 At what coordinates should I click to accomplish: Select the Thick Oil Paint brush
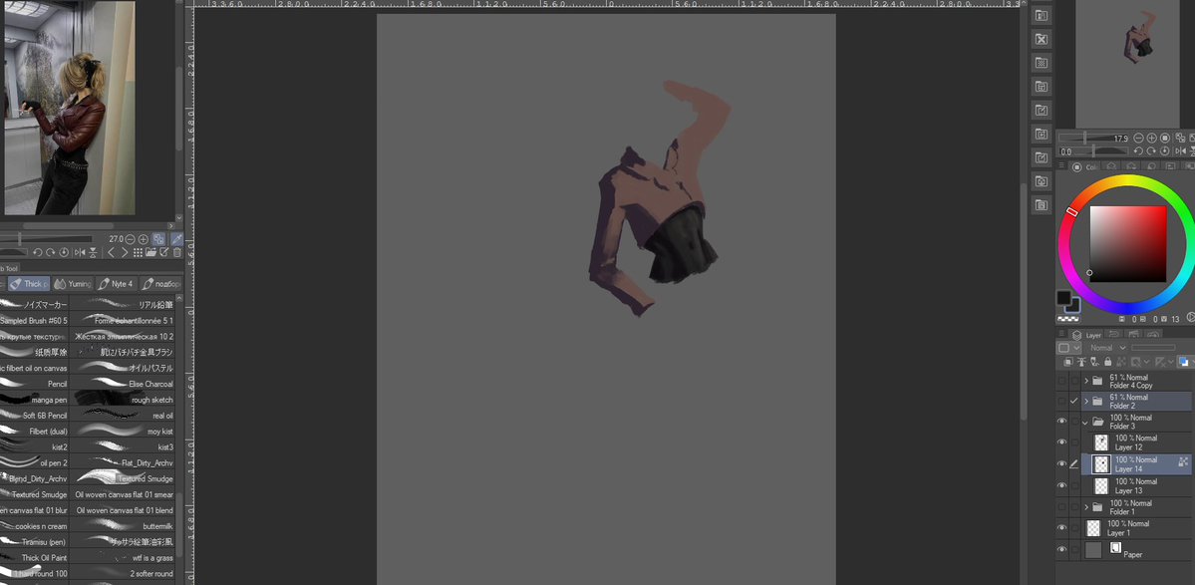point(34,557)
